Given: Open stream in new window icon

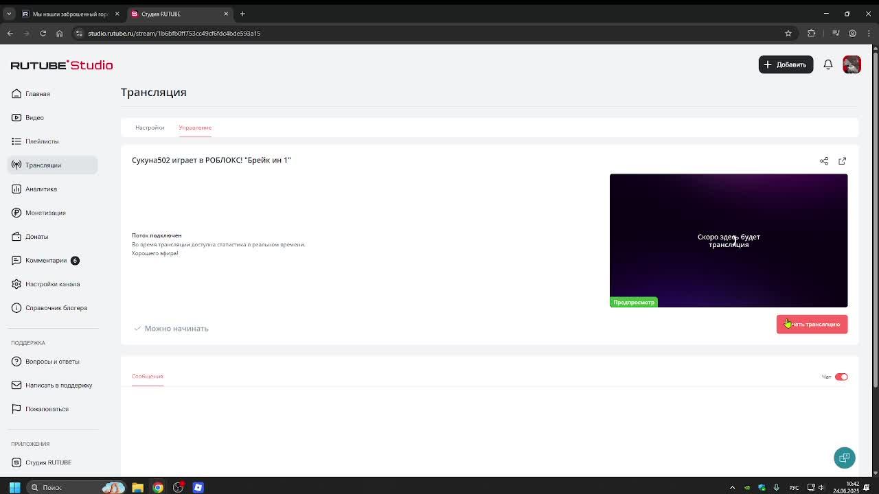Looking at the screenshot, I should tap(843, 161).
